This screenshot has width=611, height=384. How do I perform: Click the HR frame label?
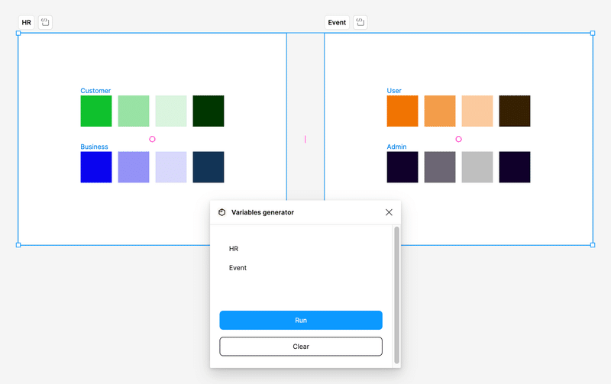pos(27,22)
